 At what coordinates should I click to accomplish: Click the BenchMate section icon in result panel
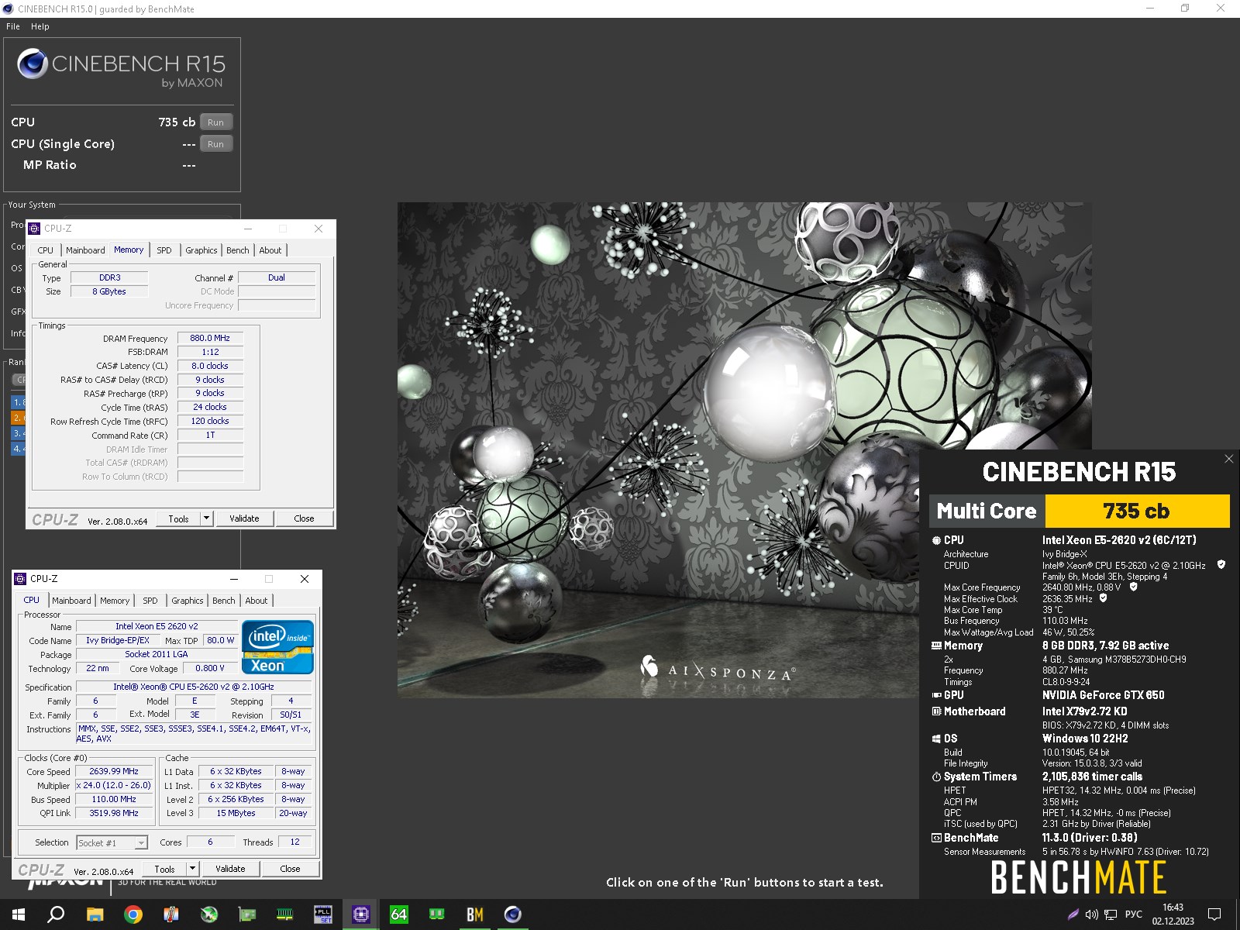pos(936,838)
